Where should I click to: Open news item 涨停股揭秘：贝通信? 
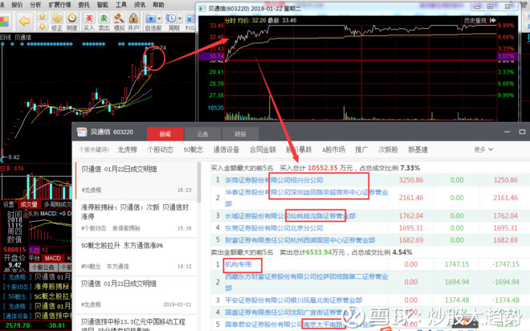(137, 218)
